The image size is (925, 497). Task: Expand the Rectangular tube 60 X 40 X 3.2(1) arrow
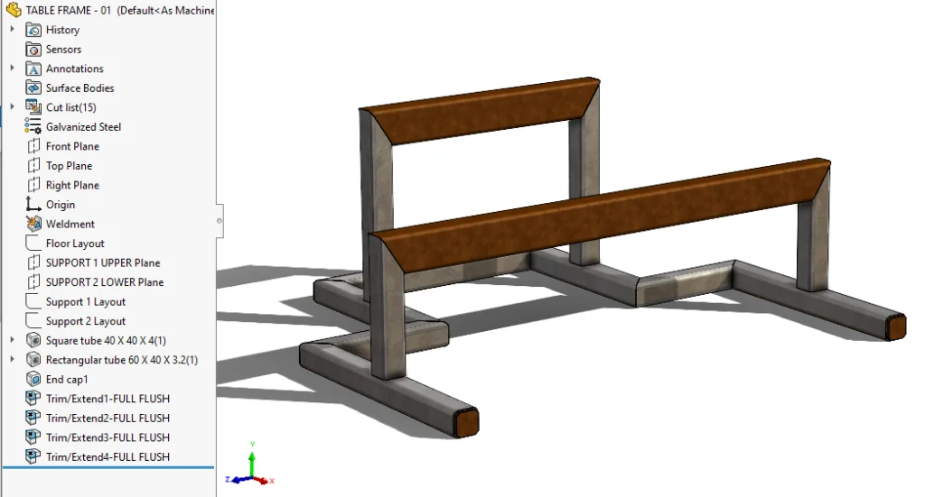click(13, 359)
